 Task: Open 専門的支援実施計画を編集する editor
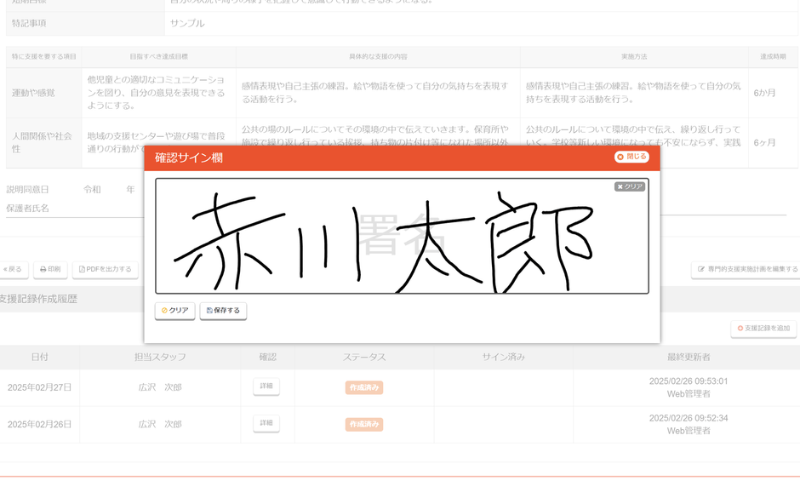747,269
